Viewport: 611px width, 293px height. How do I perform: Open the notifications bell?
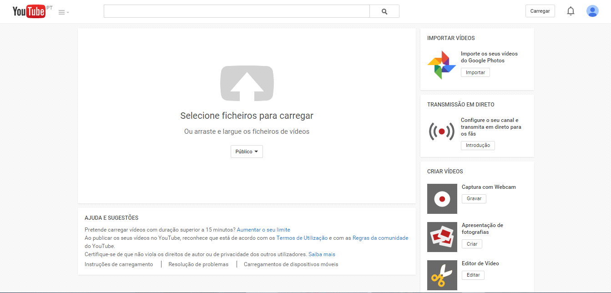coord(571,11)
